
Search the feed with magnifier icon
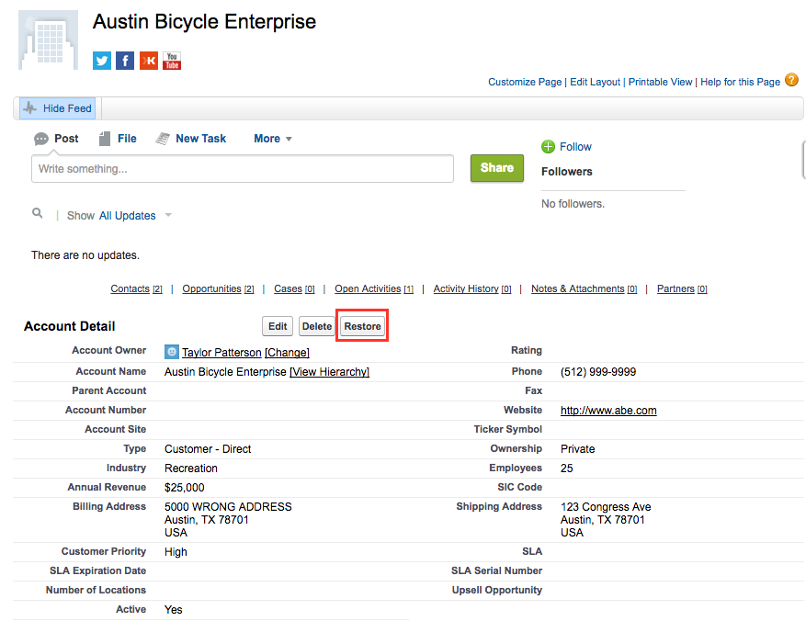pyautogui.click(x=37, y=212)
